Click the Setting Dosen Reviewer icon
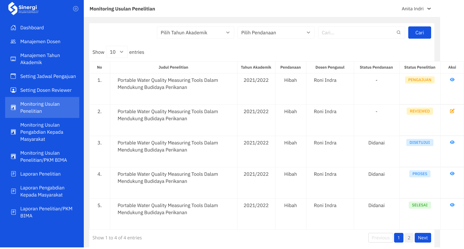Image resolution: width=464 pixels, height=249 pixels. point(13,90)
